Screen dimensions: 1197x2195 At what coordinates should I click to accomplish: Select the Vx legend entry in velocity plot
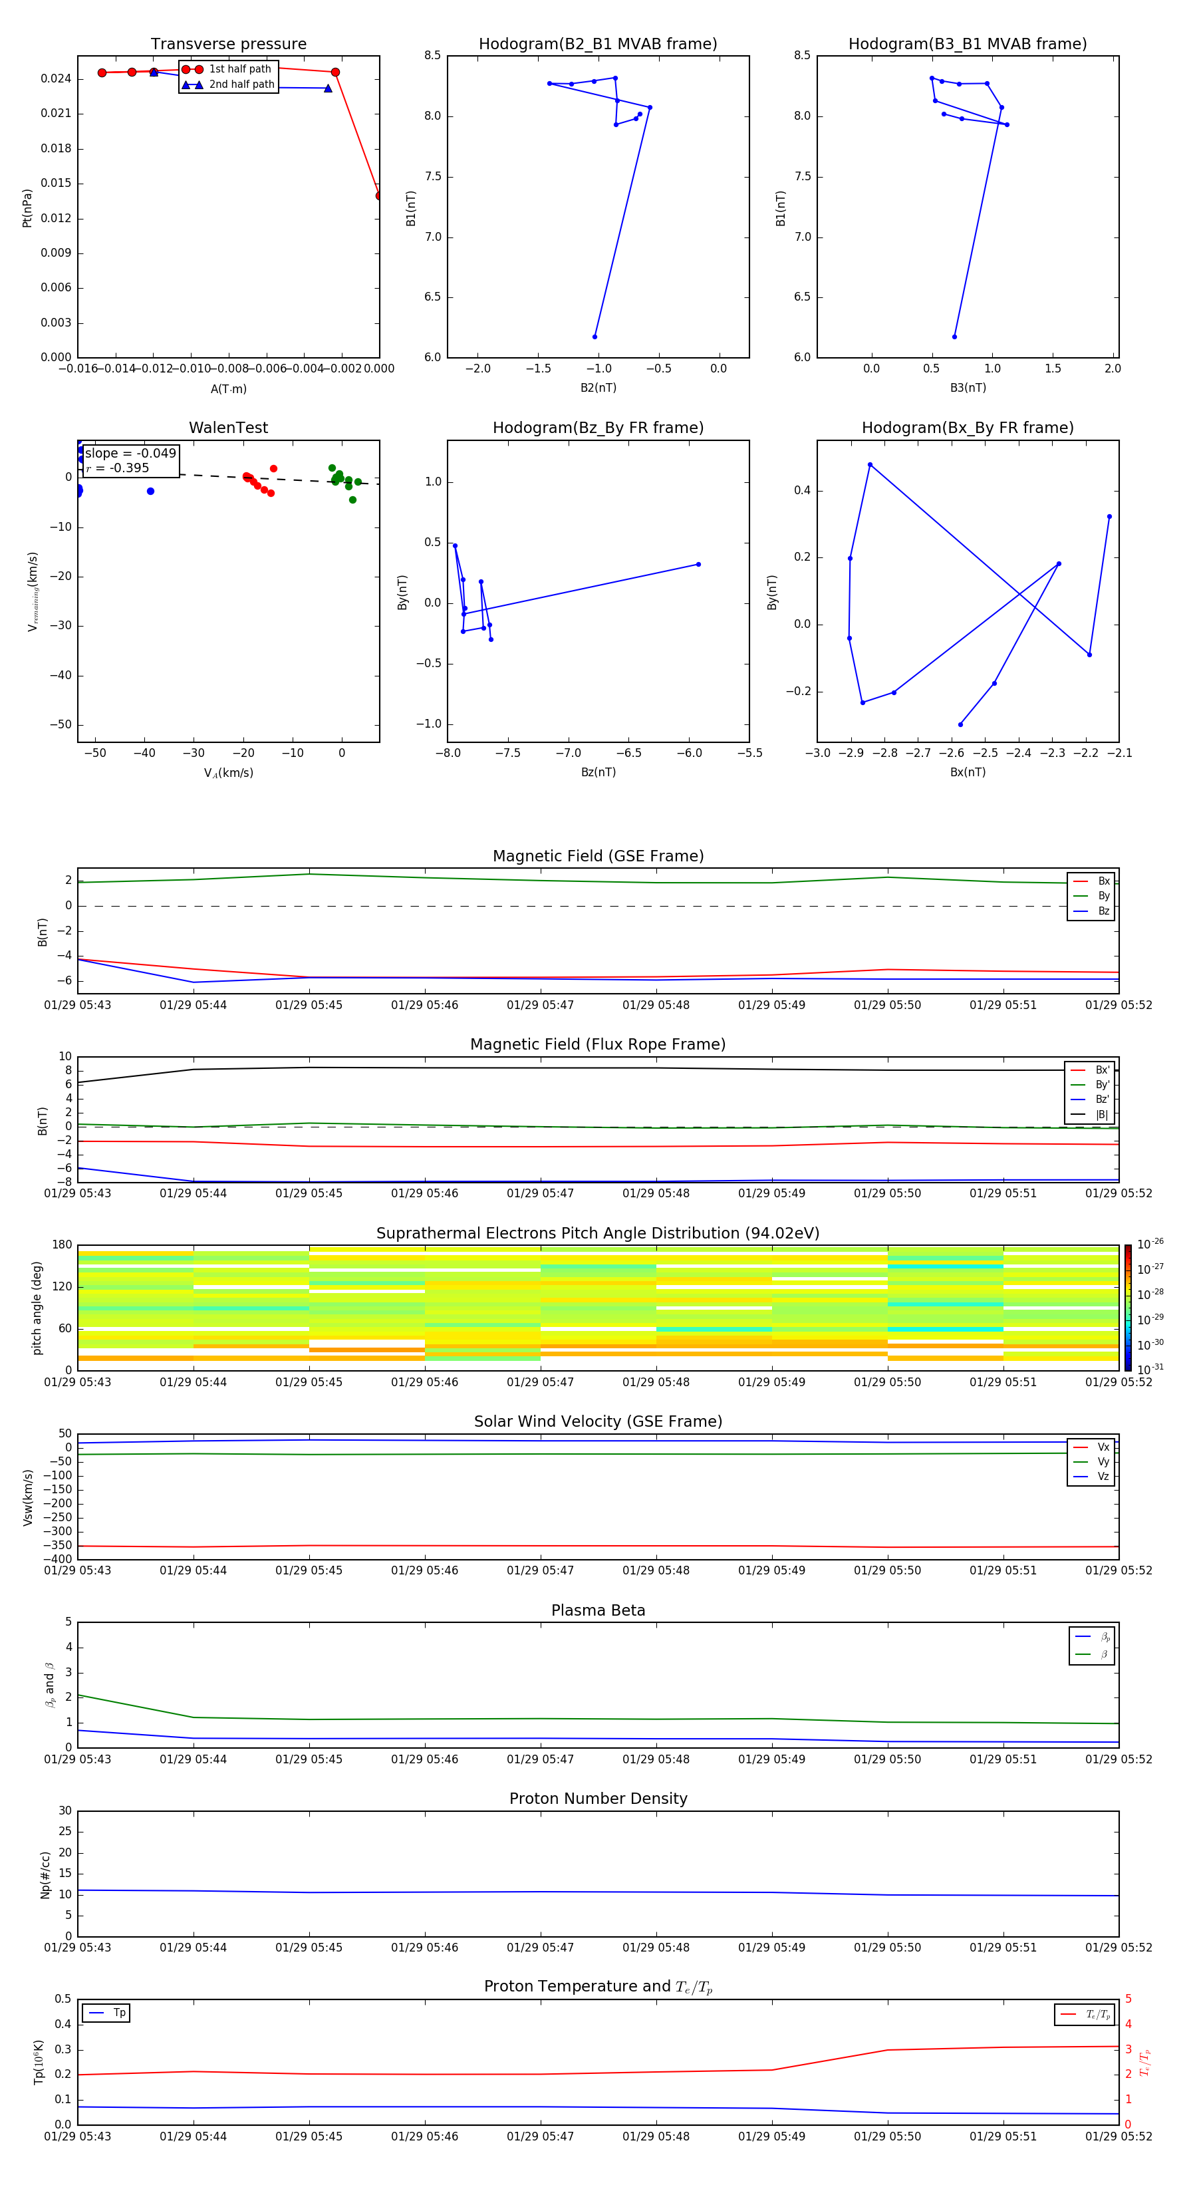(x=1091, y=1447)
